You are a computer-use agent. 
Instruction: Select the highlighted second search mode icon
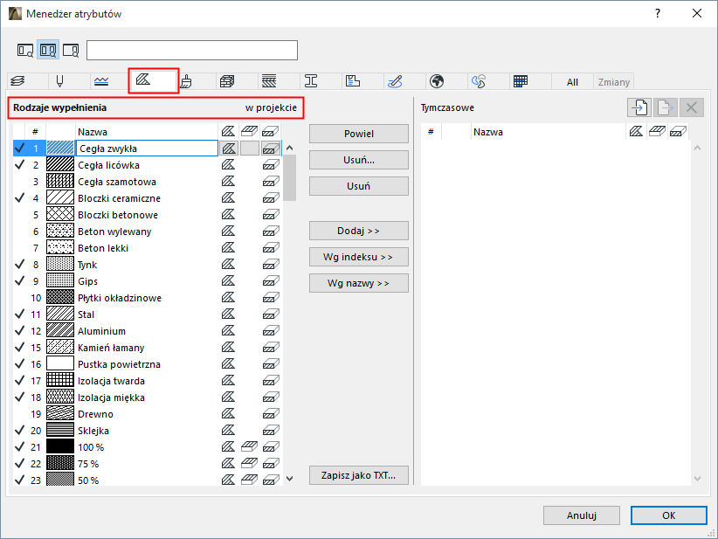pos(48,50)
